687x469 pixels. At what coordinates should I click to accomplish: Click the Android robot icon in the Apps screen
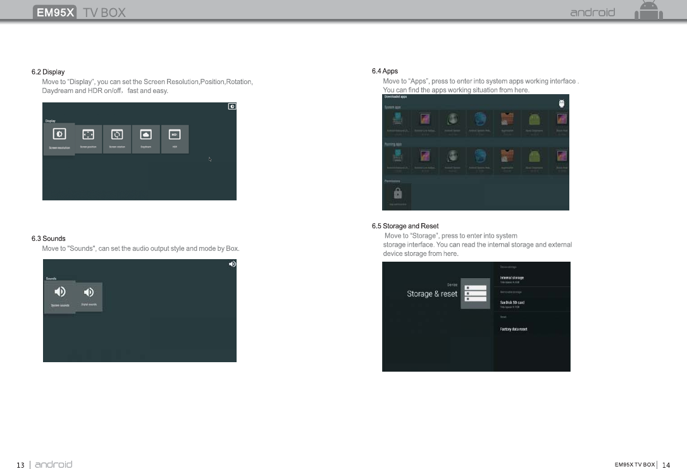click(x=562, y=104)
